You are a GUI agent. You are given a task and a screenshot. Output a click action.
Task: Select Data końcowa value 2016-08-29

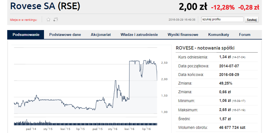pyautogui.click(x=229, y=75)
